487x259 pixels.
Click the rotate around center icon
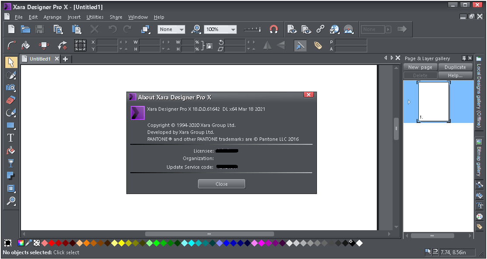(x=63, y=46)
